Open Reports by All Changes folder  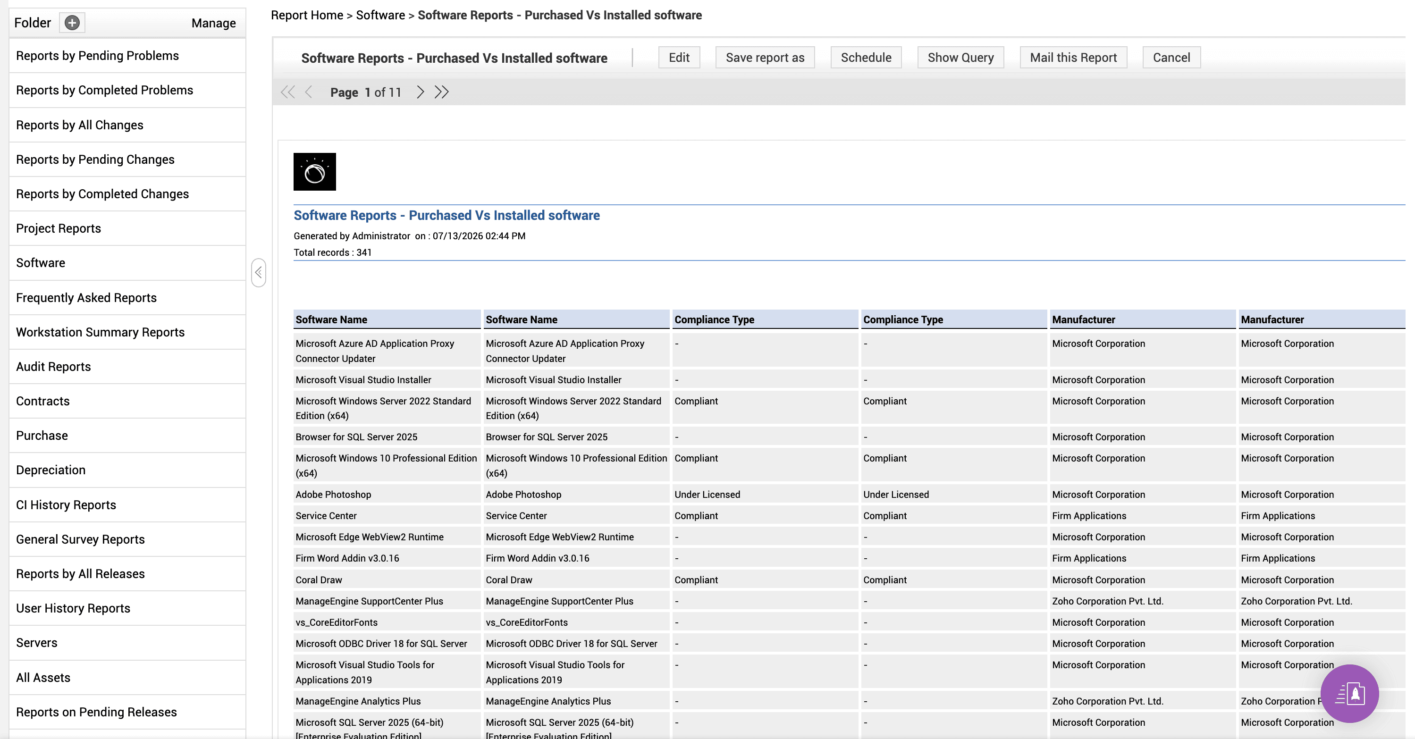tap(127, 125)
